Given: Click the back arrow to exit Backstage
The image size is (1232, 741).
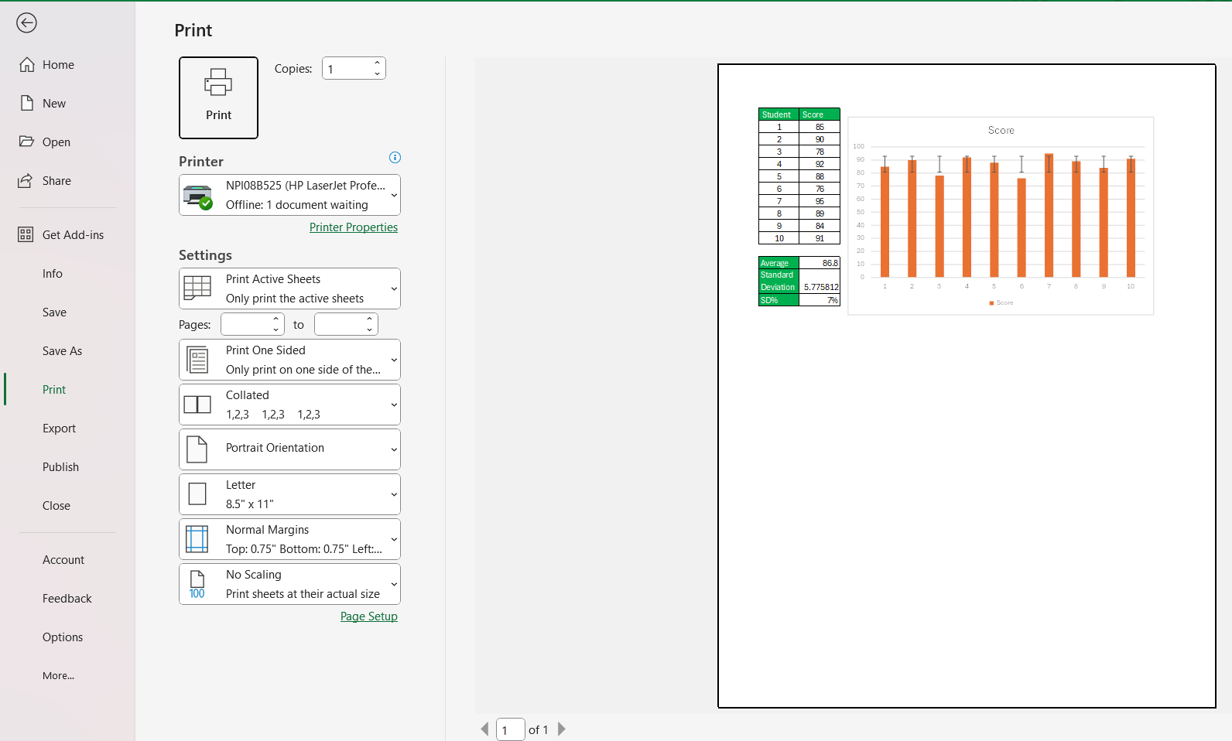Looking at the screenshot, I should (26, 23).
